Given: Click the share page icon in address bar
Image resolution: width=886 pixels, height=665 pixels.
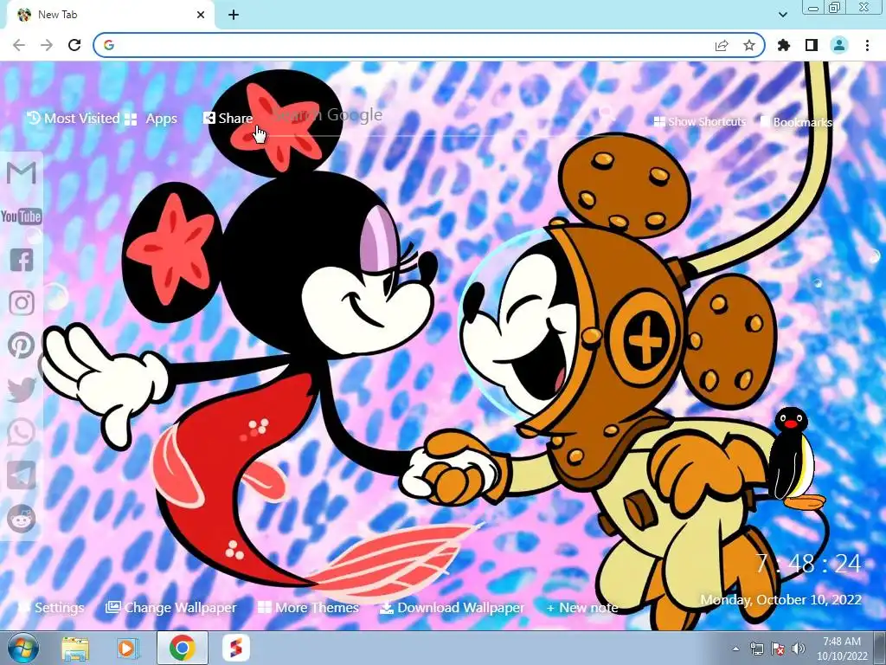Looking at the screenshot, I should [x=722, y=45].
